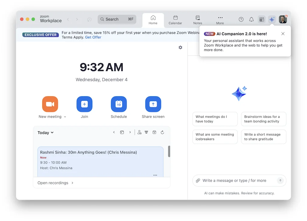Open the Notes tab
The width and height of the screenshot is (307, 221).
point(197,20)
